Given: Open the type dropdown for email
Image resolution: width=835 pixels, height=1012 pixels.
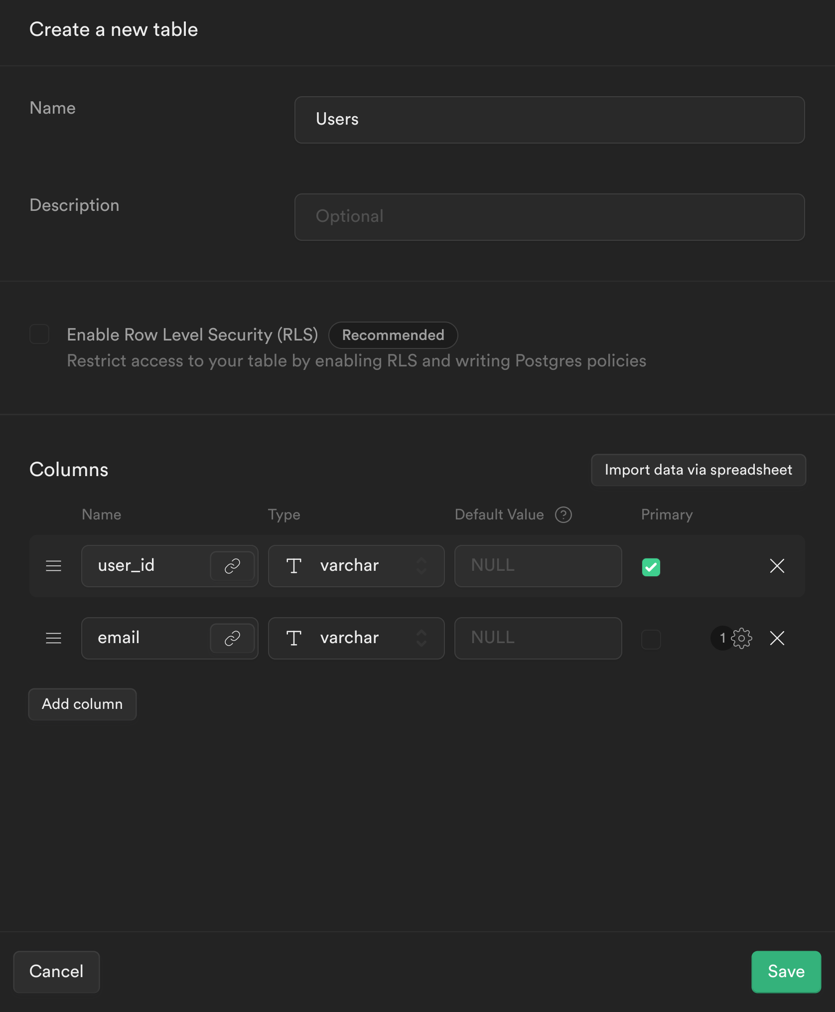Looking at the screenshot, I should (421, 639).
